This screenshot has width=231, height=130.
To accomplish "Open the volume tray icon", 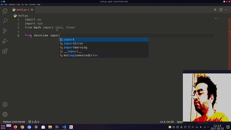I will [193, 127].
